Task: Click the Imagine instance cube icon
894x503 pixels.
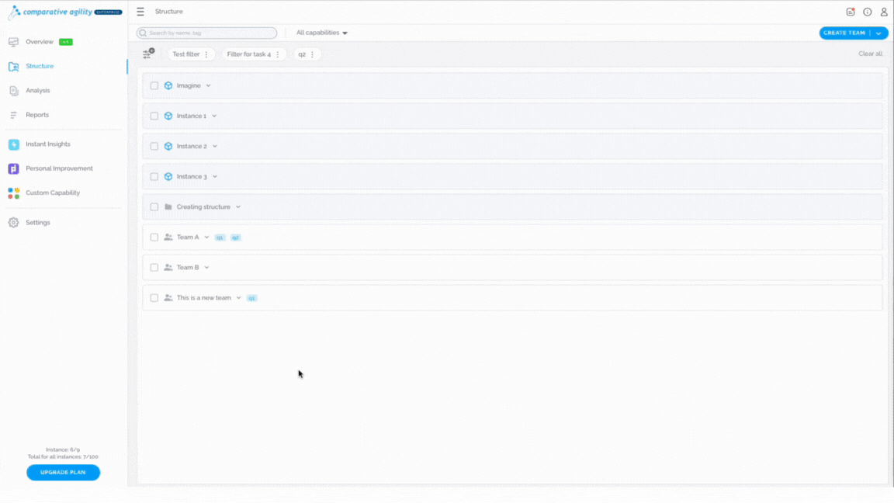Action: 168,85
